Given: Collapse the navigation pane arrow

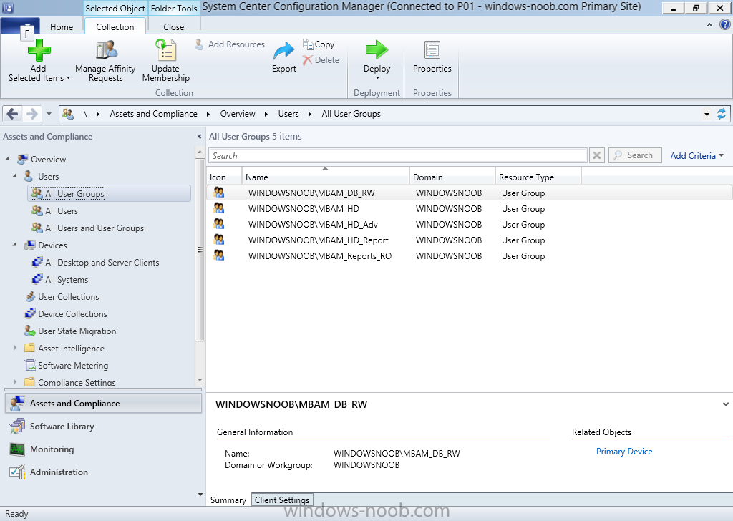Looking at the screenshot, I should [x=200, y=137].
